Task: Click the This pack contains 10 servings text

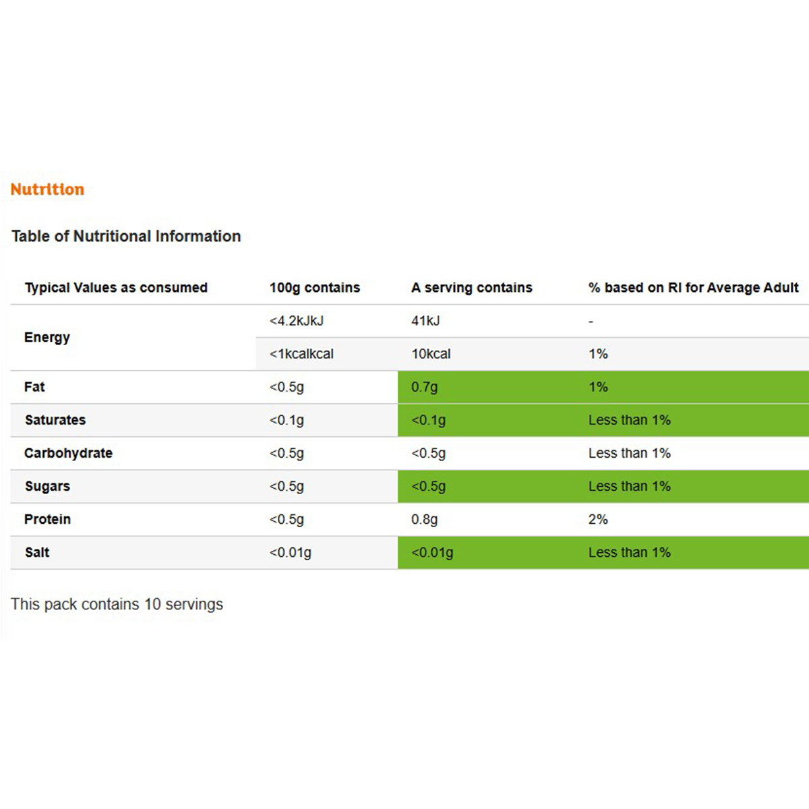Action: [x=117, y=604]
